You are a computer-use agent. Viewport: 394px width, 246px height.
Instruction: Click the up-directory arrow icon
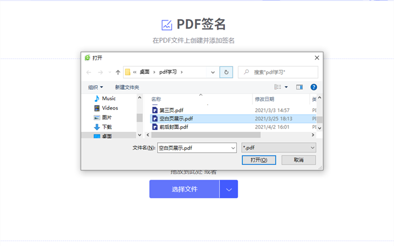[118, 72]
